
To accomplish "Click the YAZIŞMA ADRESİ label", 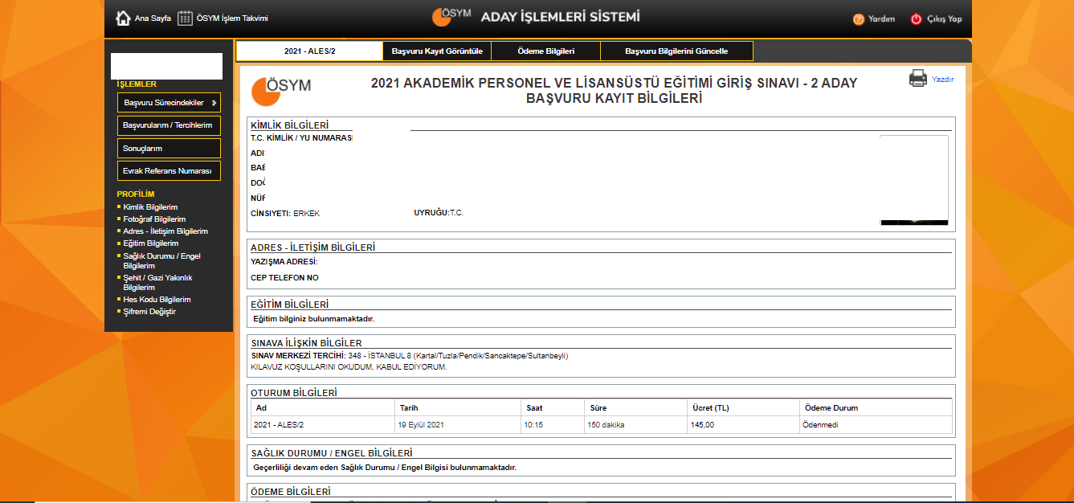I will pos(284,262).
